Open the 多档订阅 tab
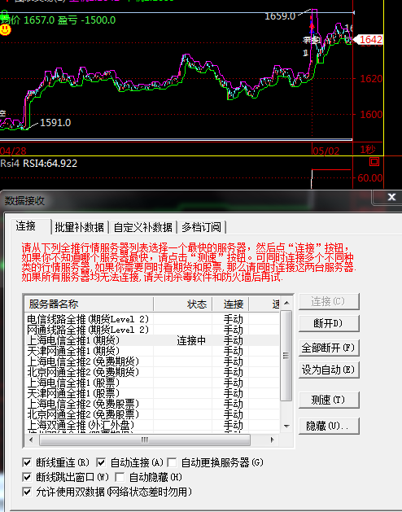The height and width of the screenshot is (512, 402). 202,227
